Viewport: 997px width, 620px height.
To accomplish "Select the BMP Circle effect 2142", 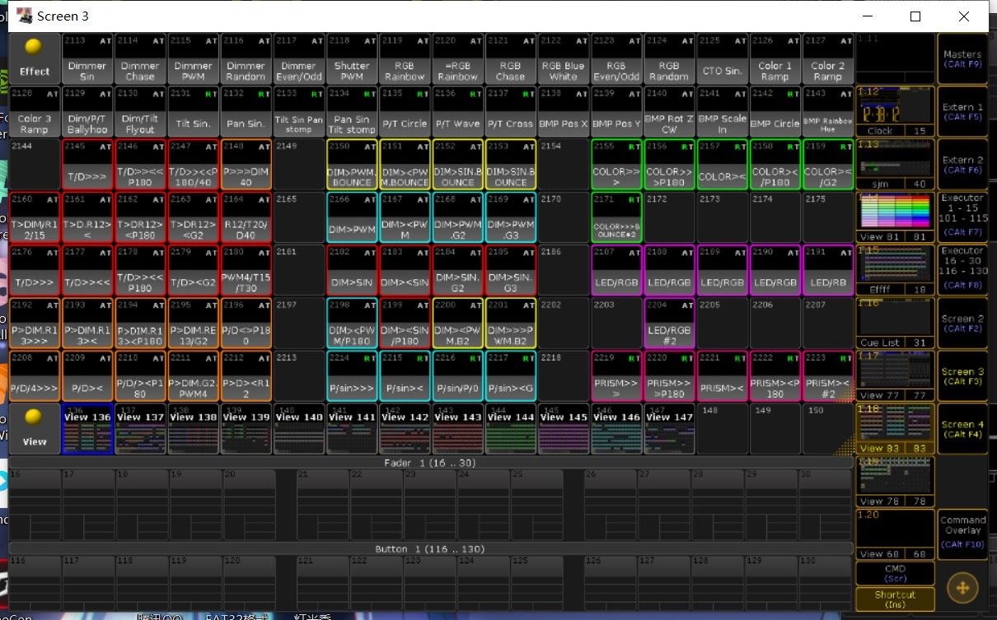I will click(775, 112).
